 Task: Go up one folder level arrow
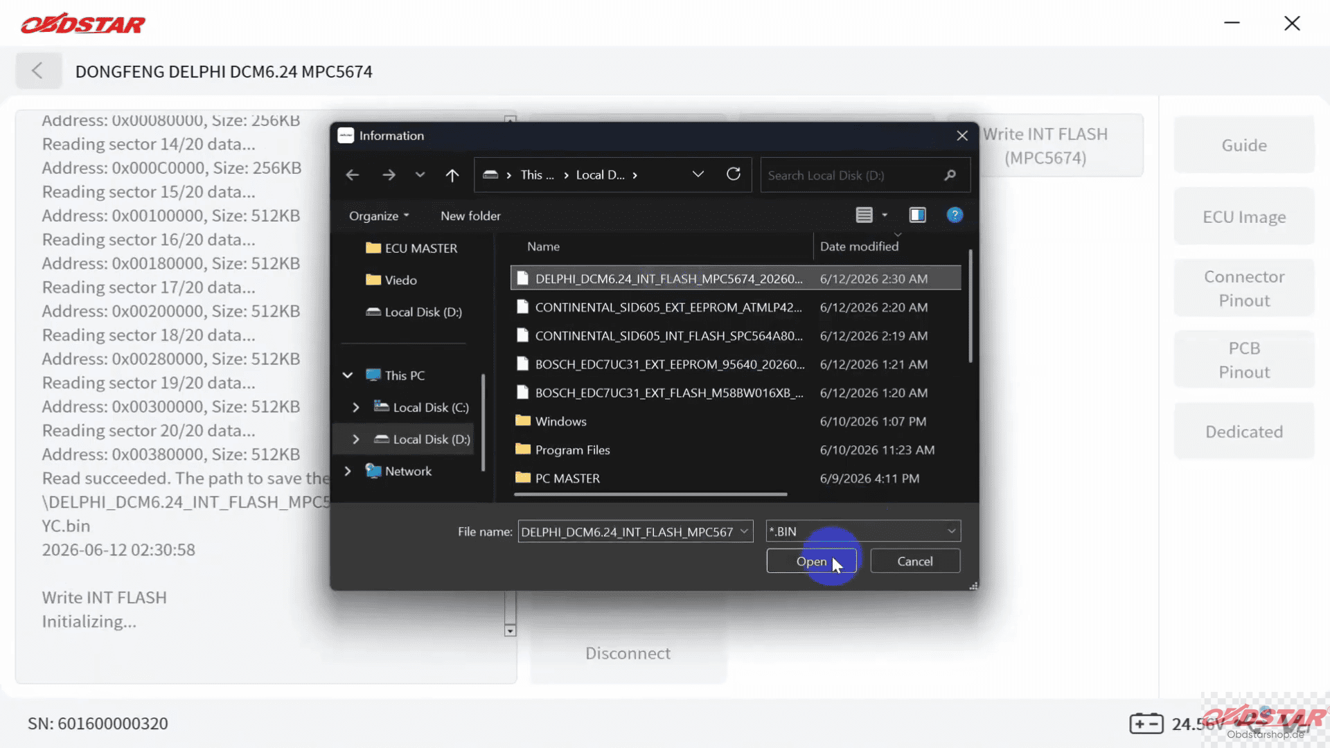click(x=452, y=175)
